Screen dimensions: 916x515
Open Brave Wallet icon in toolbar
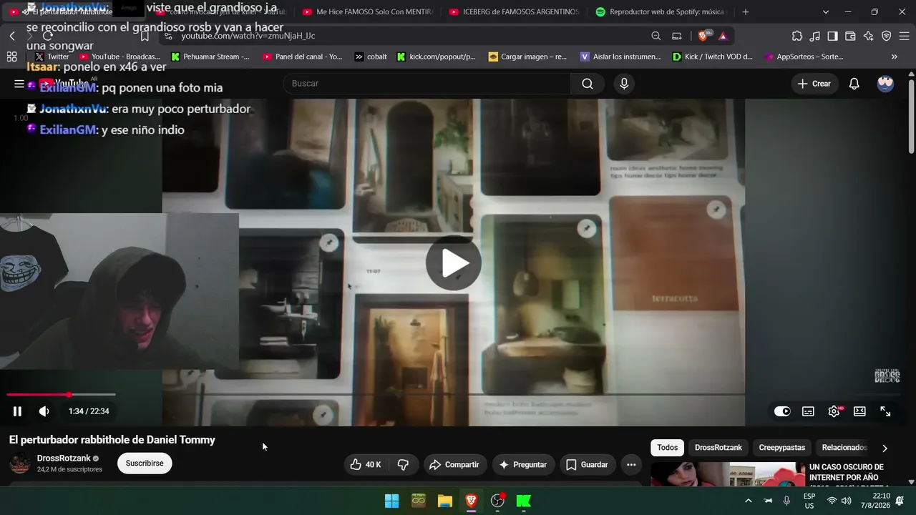click(x=851, y=36)
